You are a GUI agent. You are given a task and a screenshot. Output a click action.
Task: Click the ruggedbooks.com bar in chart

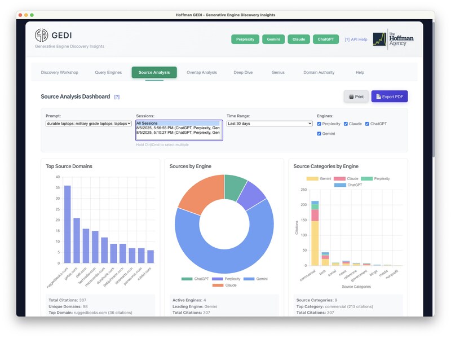[67, 224]
